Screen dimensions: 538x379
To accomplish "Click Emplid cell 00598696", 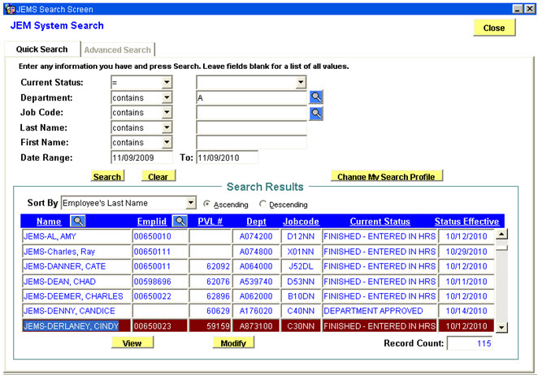I will [160, 282].
